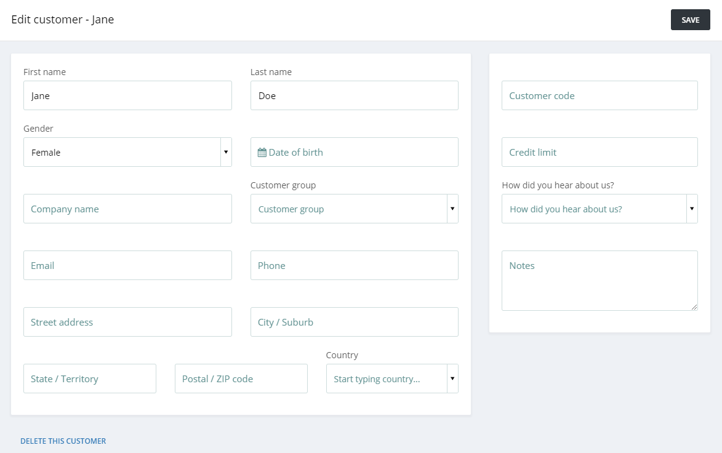Click the Last name field containing Doe
Image resolution: width=722 pixels, height=453 pixels.
(x=354, y=95)
